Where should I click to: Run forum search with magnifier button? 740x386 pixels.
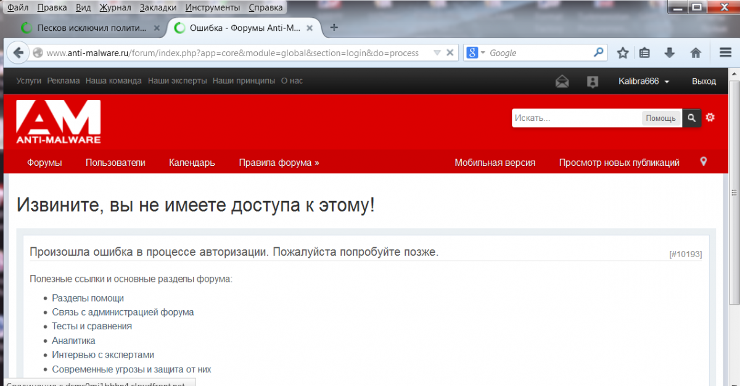[692, 118]
